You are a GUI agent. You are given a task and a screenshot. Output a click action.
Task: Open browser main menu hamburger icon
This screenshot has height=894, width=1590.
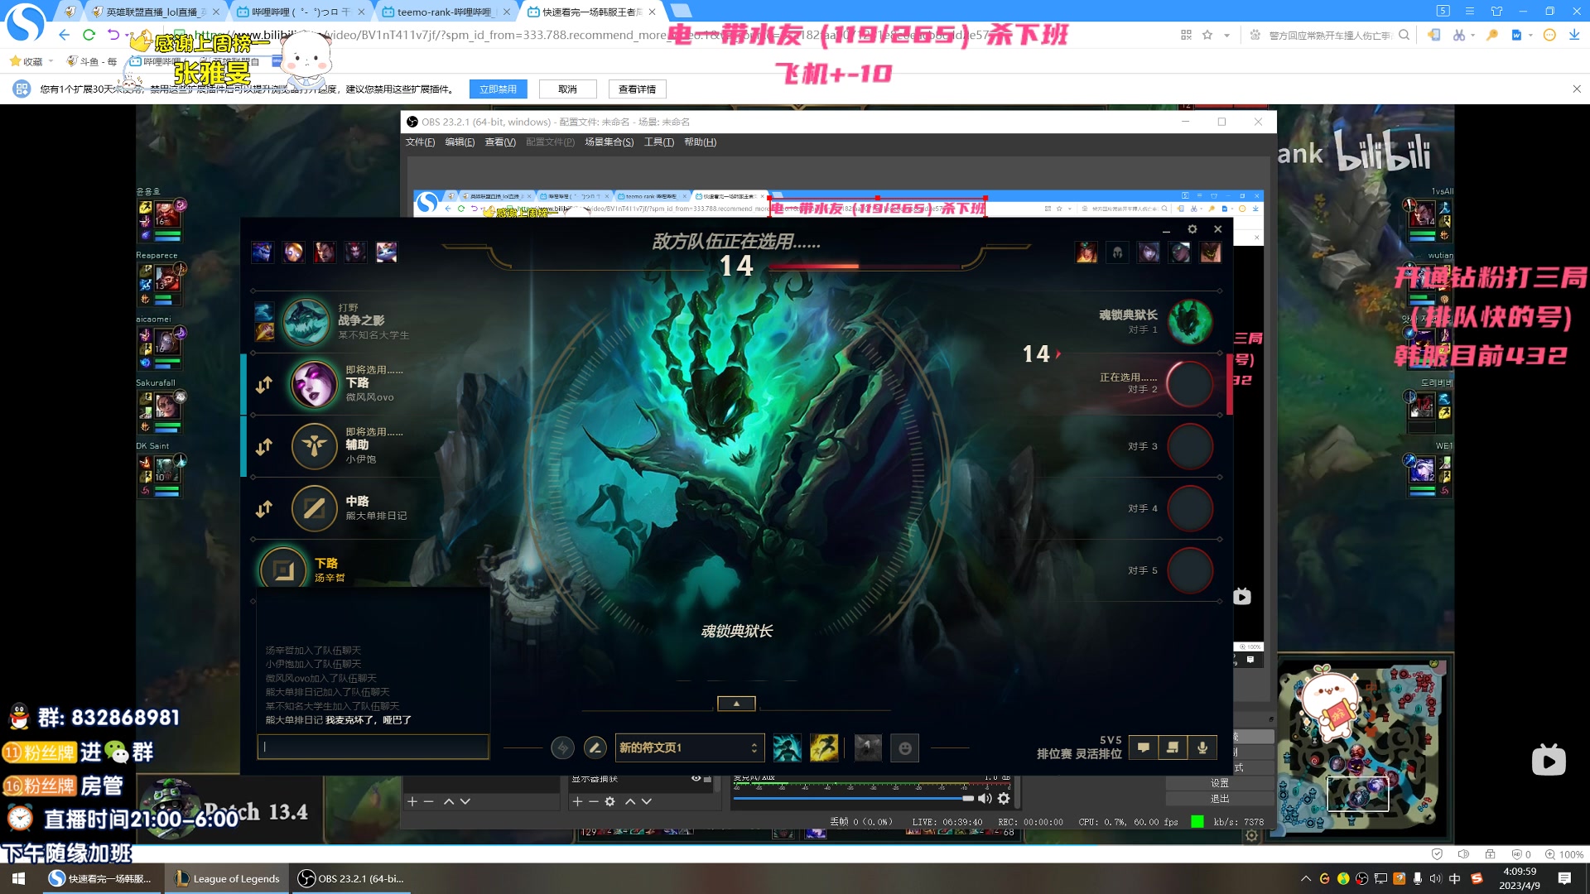pyautogui.click(x=1469, y=11)
